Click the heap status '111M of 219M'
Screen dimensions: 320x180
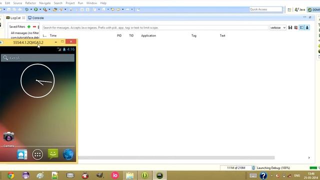point(236,168)
